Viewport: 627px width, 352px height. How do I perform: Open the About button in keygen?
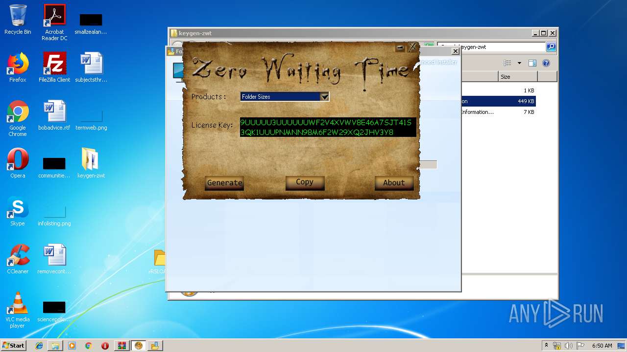pyautogui.click(x=394, y=183)
